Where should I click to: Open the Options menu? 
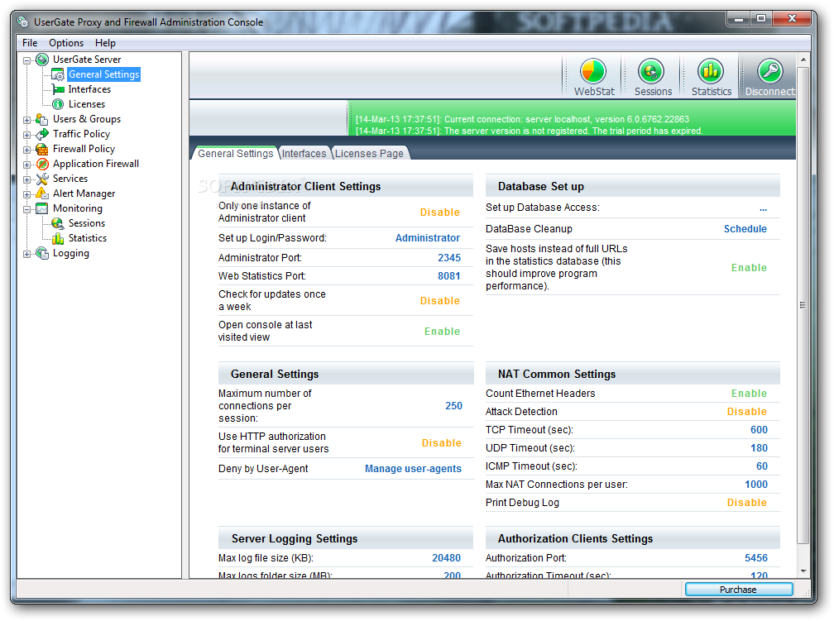pos(66,42)
